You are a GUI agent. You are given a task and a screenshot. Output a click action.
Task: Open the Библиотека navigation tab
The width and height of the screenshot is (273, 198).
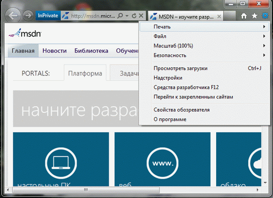click(91, 50)
